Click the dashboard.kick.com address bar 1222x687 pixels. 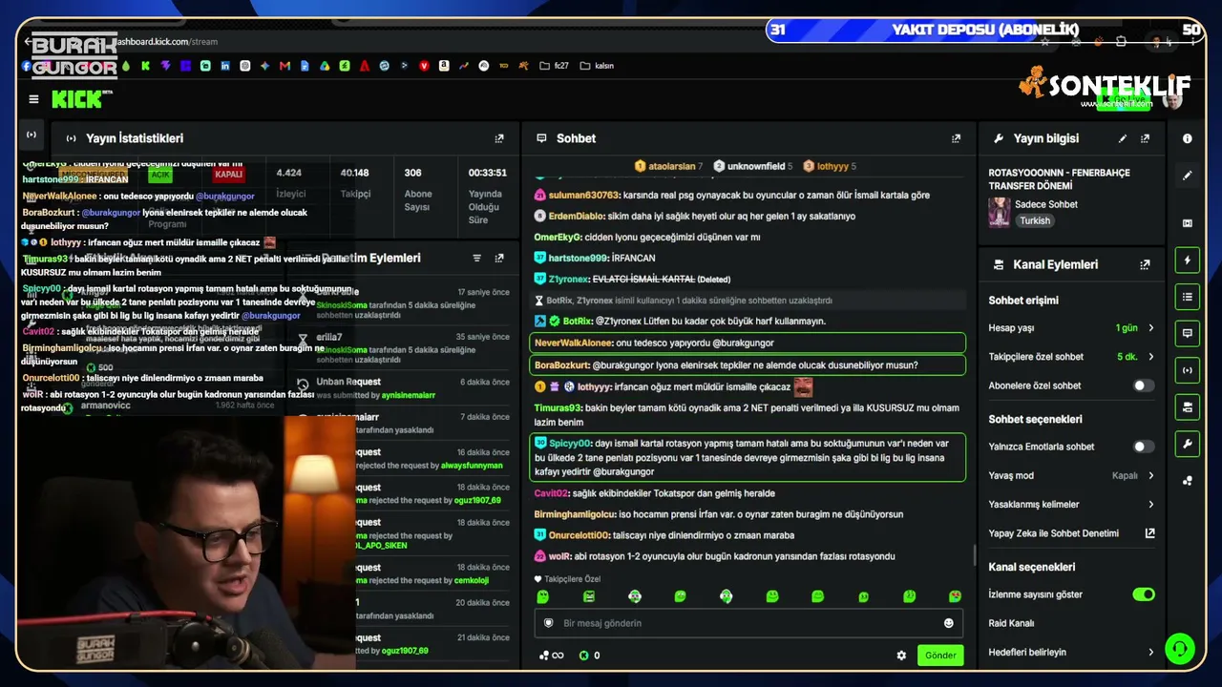coord(164,42)
